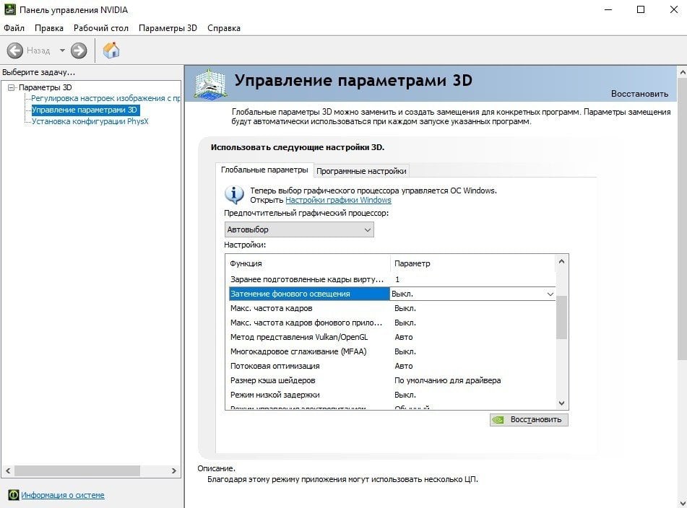The height and width of the screenshot is (508, 687).
Task: Select Макс. частота кадров row
Action: [x=392, y=308]
